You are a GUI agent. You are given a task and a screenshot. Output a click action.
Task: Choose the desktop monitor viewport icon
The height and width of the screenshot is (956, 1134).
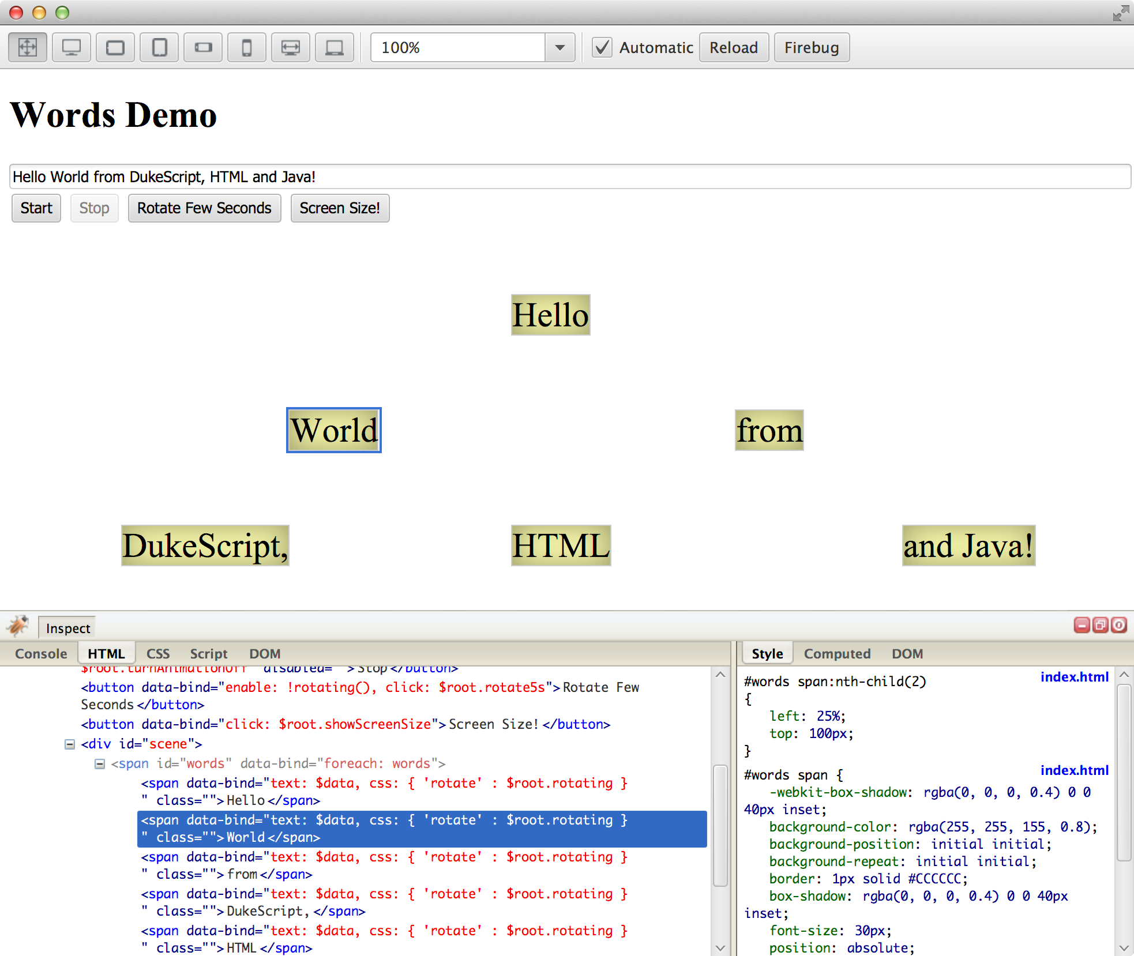pyautogui.click(x=72, y=47)
